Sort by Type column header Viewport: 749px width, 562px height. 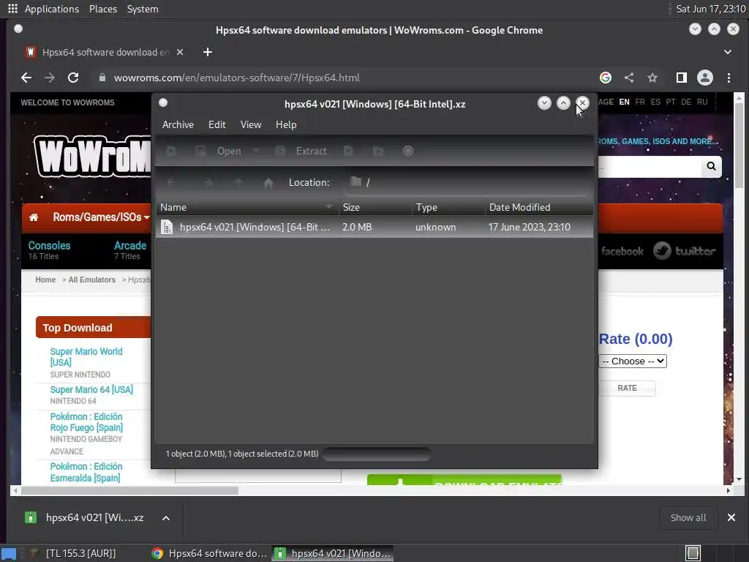coord(448,207)
